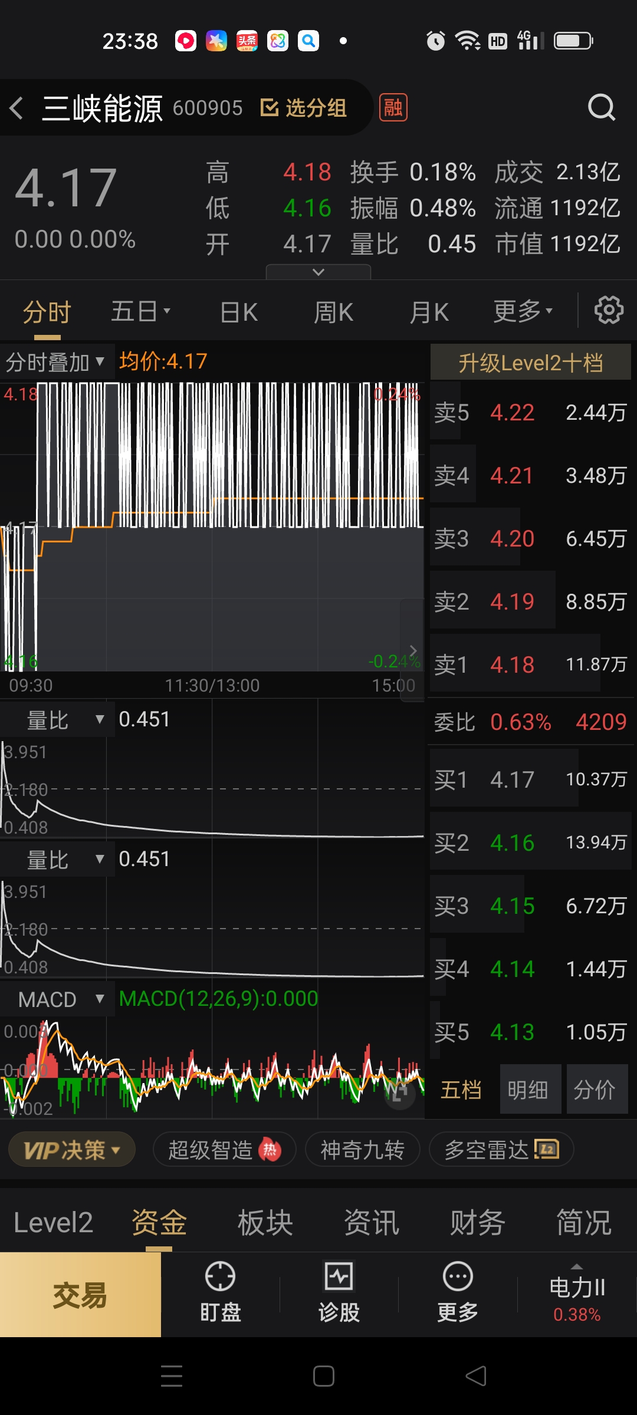
Task: Tap the red 融 margin badge
Action: coord(393,107)
